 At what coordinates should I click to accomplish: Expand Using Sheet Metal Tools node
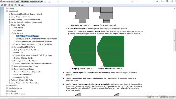[10, 17]
